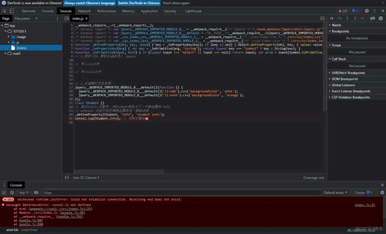Open the top context dropdown in Console
This screenshot has width=386, height=234.
coord(23,193)
